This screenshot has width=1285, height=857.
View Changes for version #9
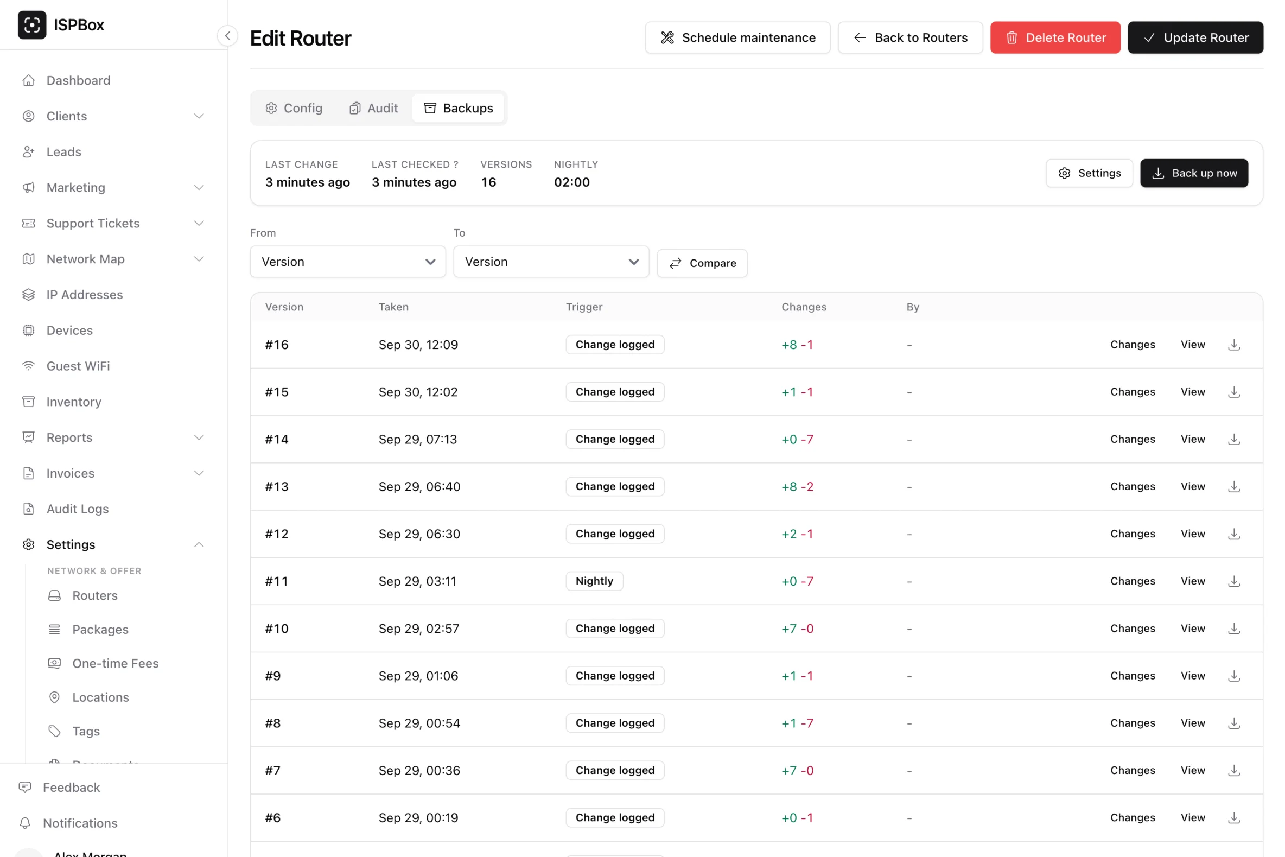1133,676
